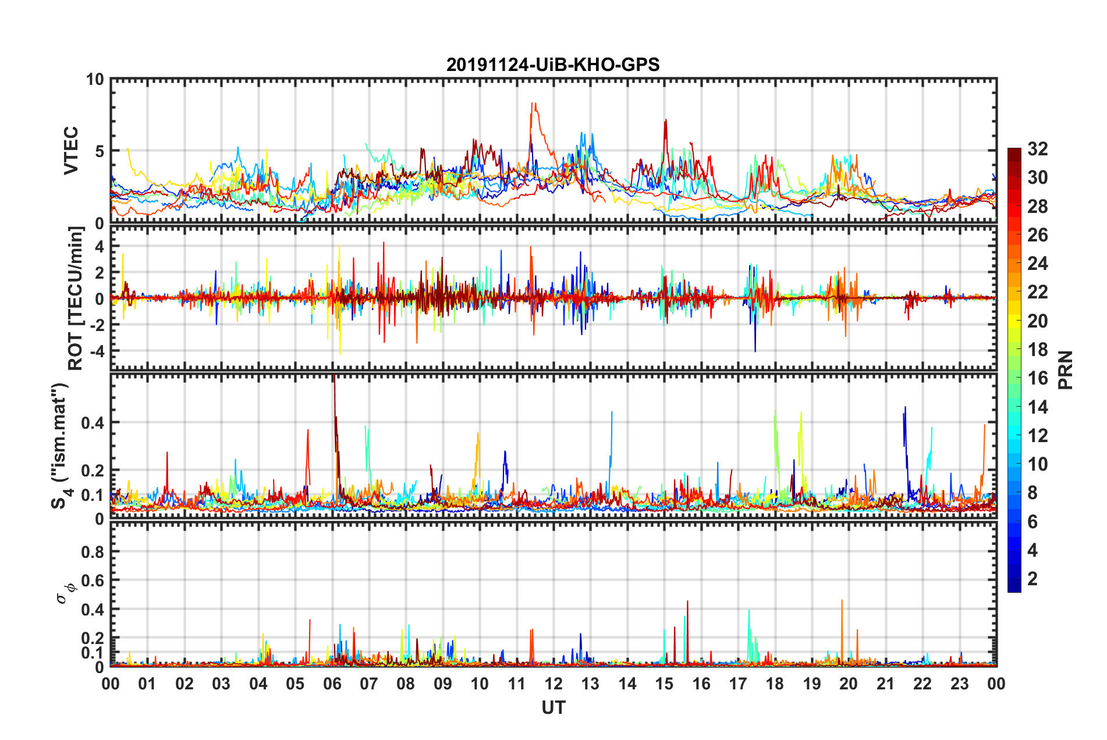
Task: Click colorbar tick label 32
Action: (x=1037, y=149)
